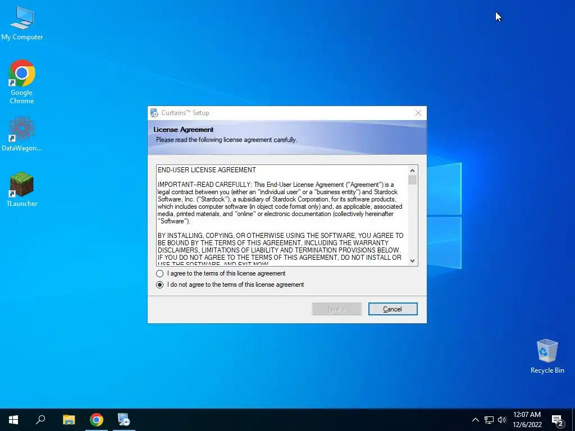The height and width of the screenshot is (431, 575).
Task: Select the TLauncher desktop shortcut
Action: 22,190
